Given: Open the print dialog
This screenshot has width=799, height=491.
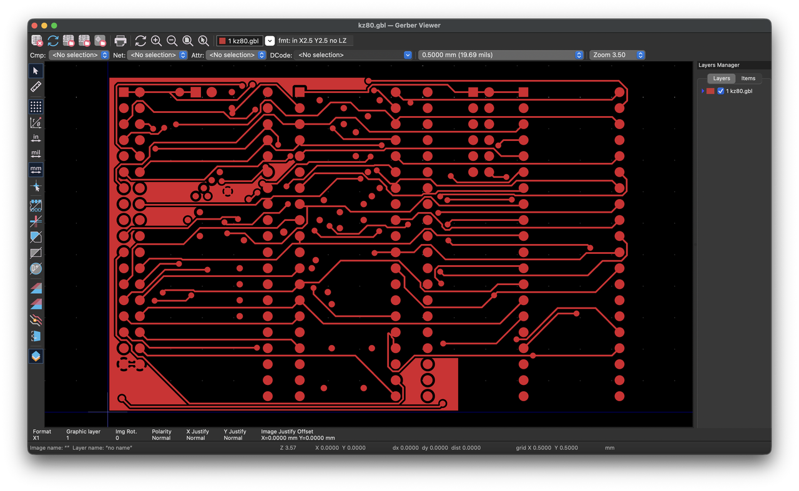Looking at the screenshot, I should point(120,40).
